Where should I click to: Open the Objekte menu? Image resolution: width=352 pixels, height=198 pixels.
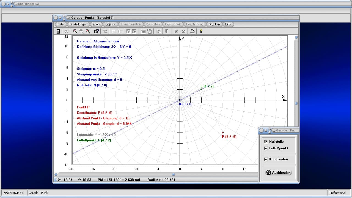110,24
